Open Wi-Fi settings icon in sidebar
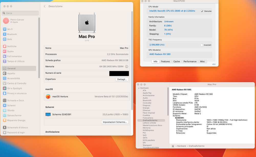Image resolution: width=256 pixels, height=157 pixels. point(5,29)
